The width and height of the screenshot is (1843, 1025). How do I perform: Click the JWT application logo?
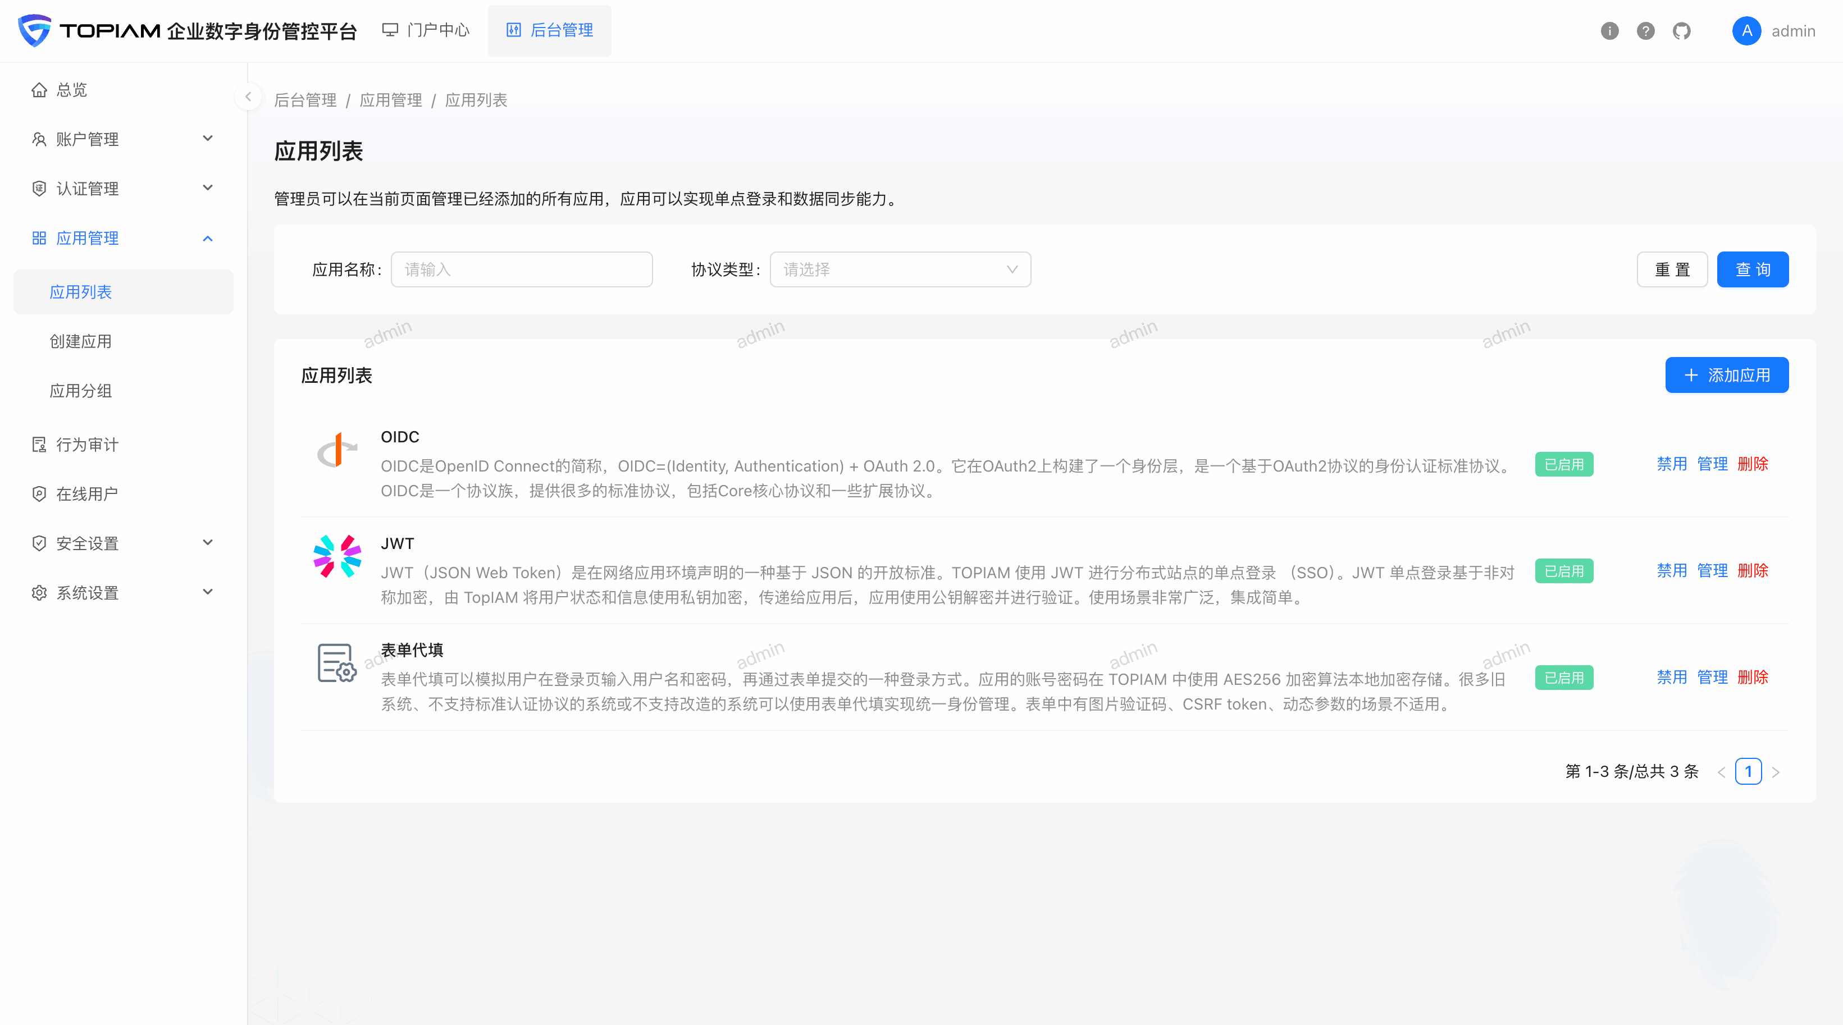point(337,556)
